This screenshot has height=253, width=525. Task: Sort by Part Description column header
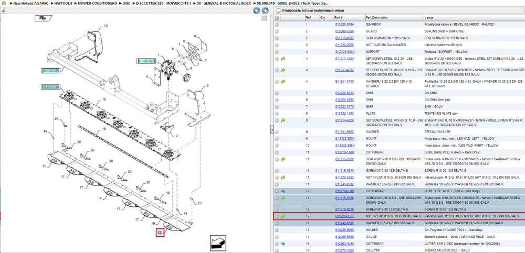coord(394,17)
